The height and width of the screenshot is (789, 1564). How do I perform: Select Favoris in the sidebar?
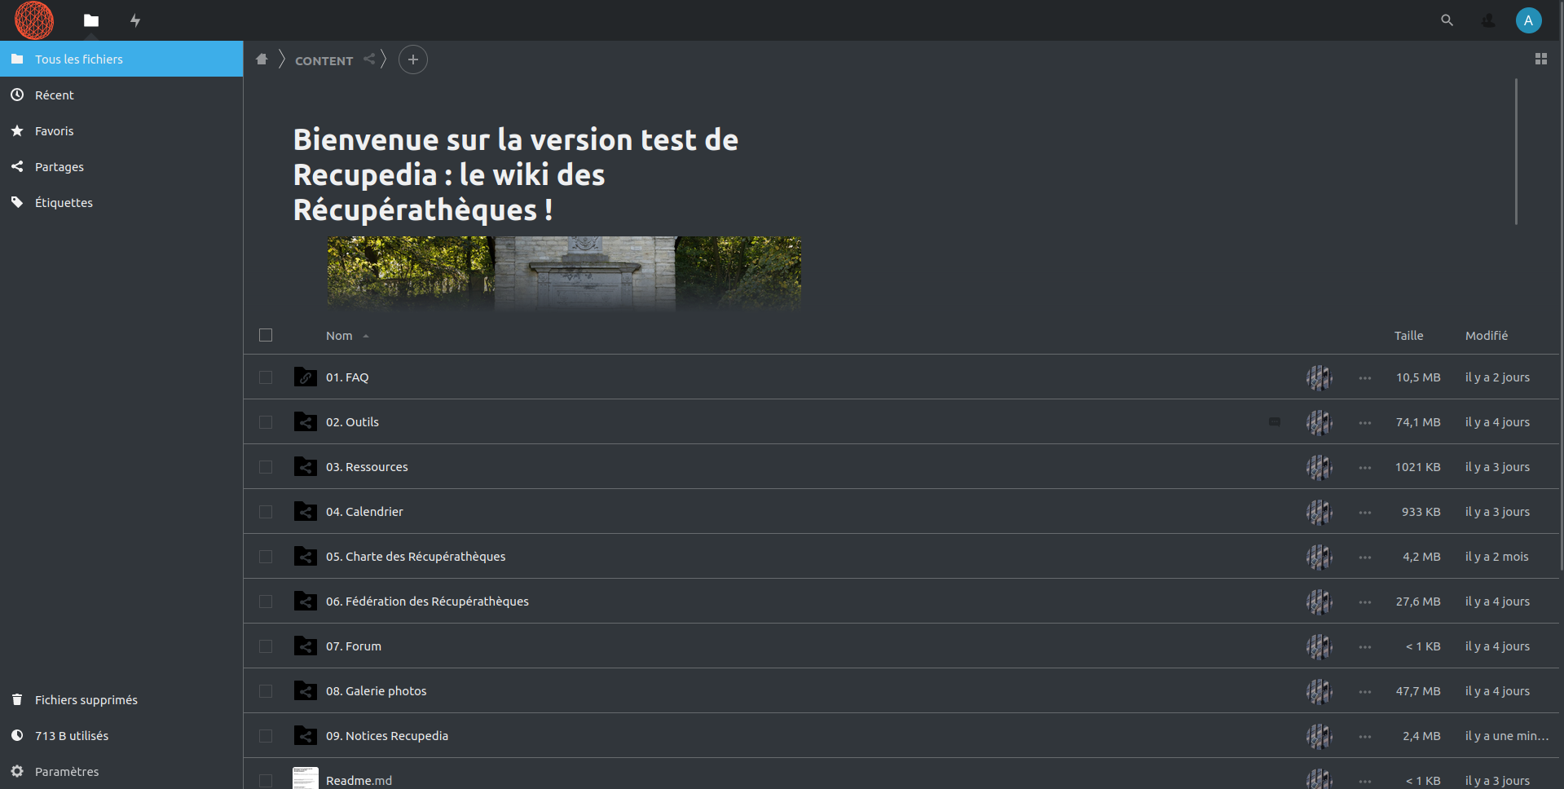(x=54, y=131)
